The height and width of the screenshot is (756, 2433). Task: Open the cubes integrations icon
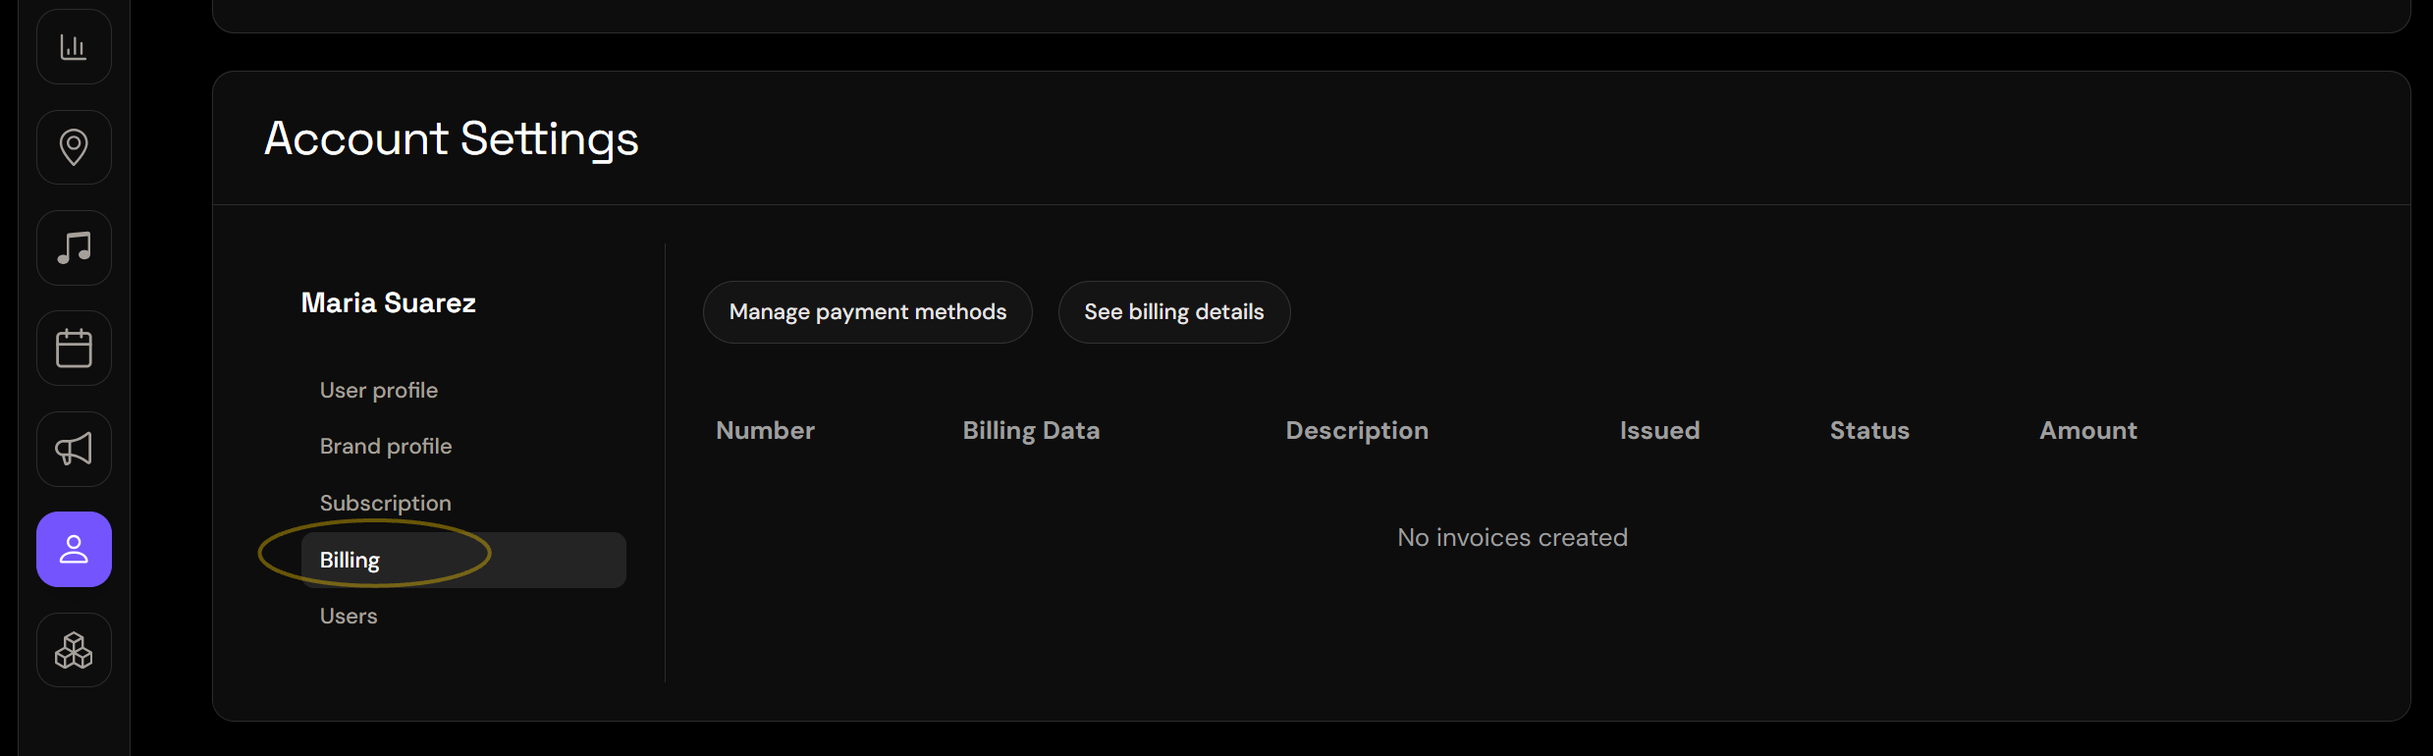(x=74, y=650)
